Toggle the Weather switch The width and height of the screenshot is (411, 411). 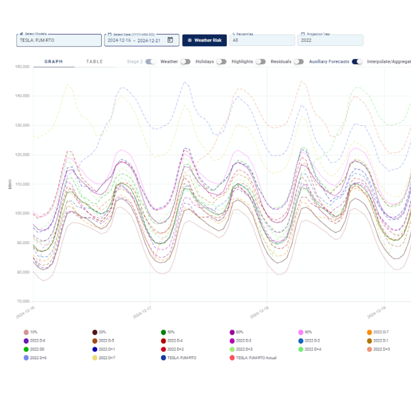pyautogui.click(x=186, y=61)
